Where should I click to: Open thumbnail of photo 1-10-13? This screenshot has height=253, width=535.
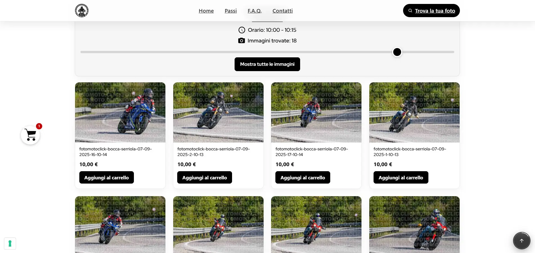coord(414,112)
